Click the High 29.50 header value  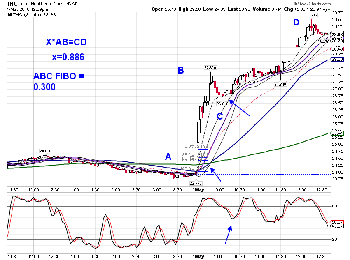(189, 9)
